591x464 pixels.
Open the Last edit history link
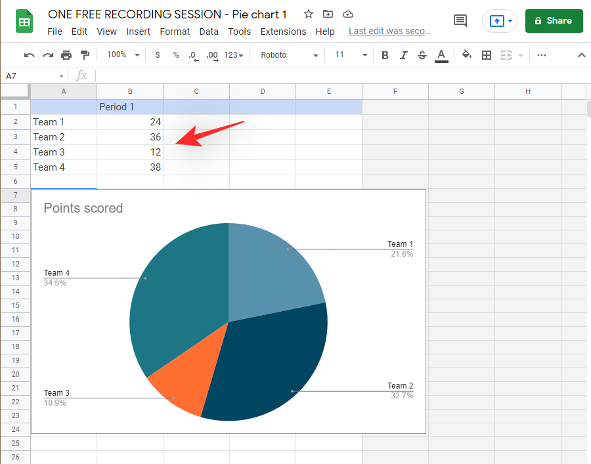point(389,32)
